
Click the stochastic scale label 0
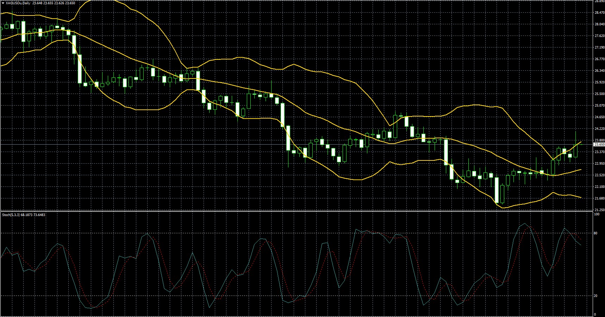tap(595, 315)
